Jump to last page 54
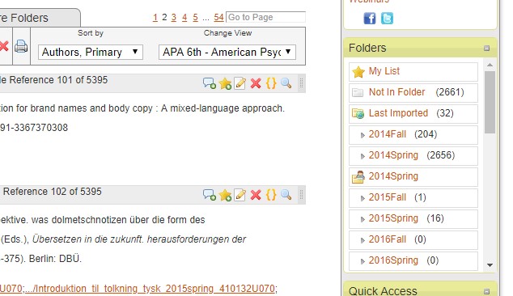The height and width of the screenshot is (296, 513). click(x=219, y=17)
